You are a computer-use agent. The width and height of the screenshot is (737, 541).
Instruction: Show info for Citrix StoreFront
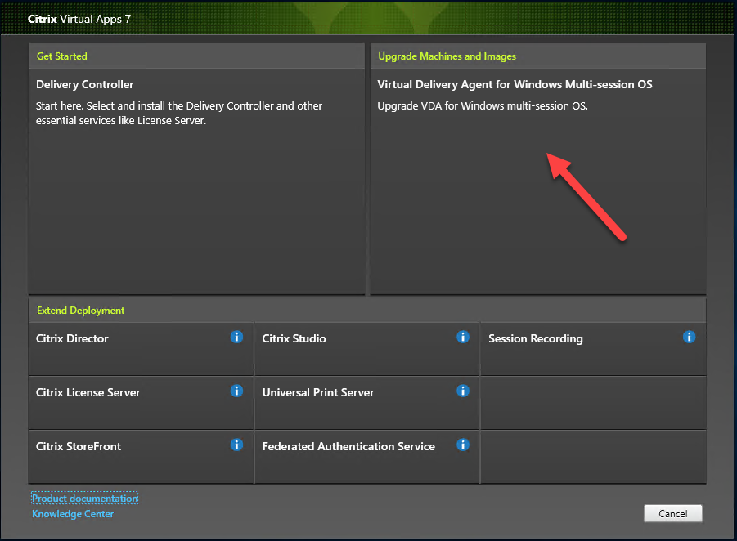coord(236,445)
